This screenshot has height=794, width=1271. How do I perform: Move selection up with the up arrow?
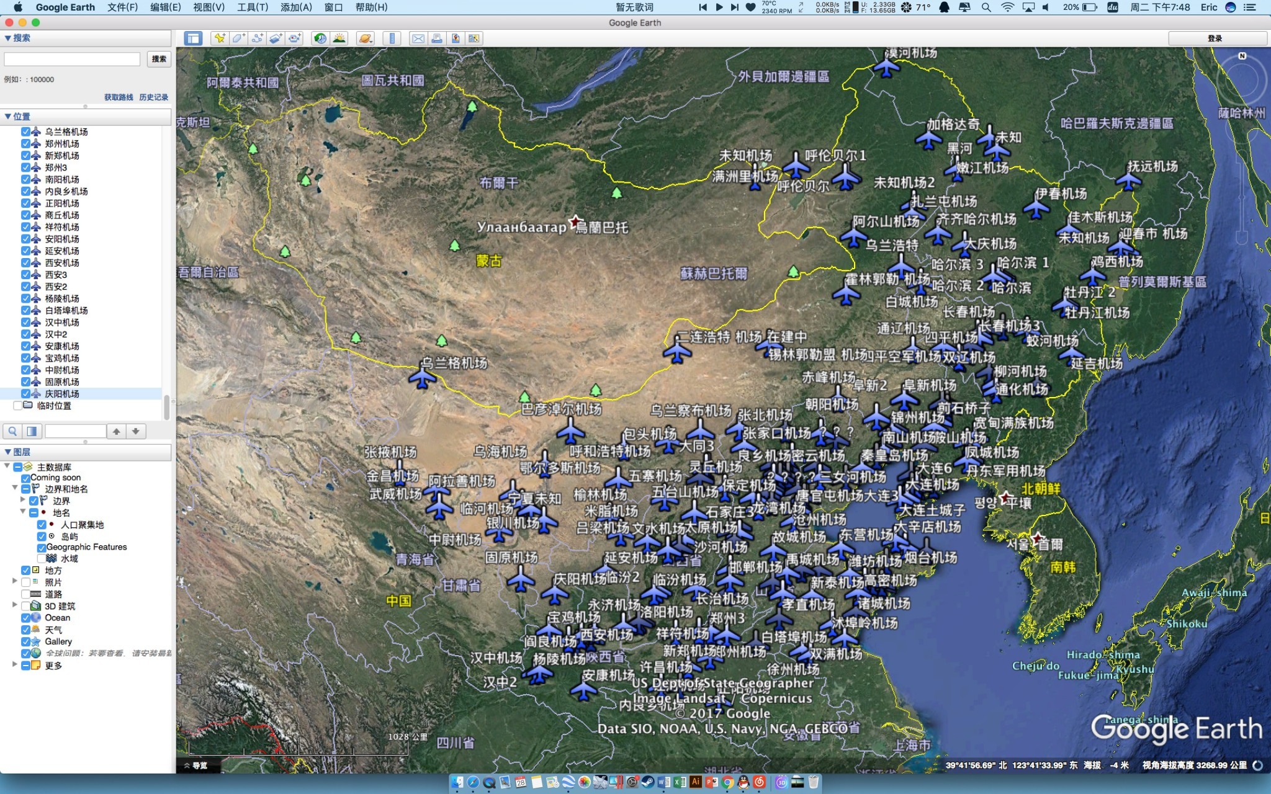point(116,431)
